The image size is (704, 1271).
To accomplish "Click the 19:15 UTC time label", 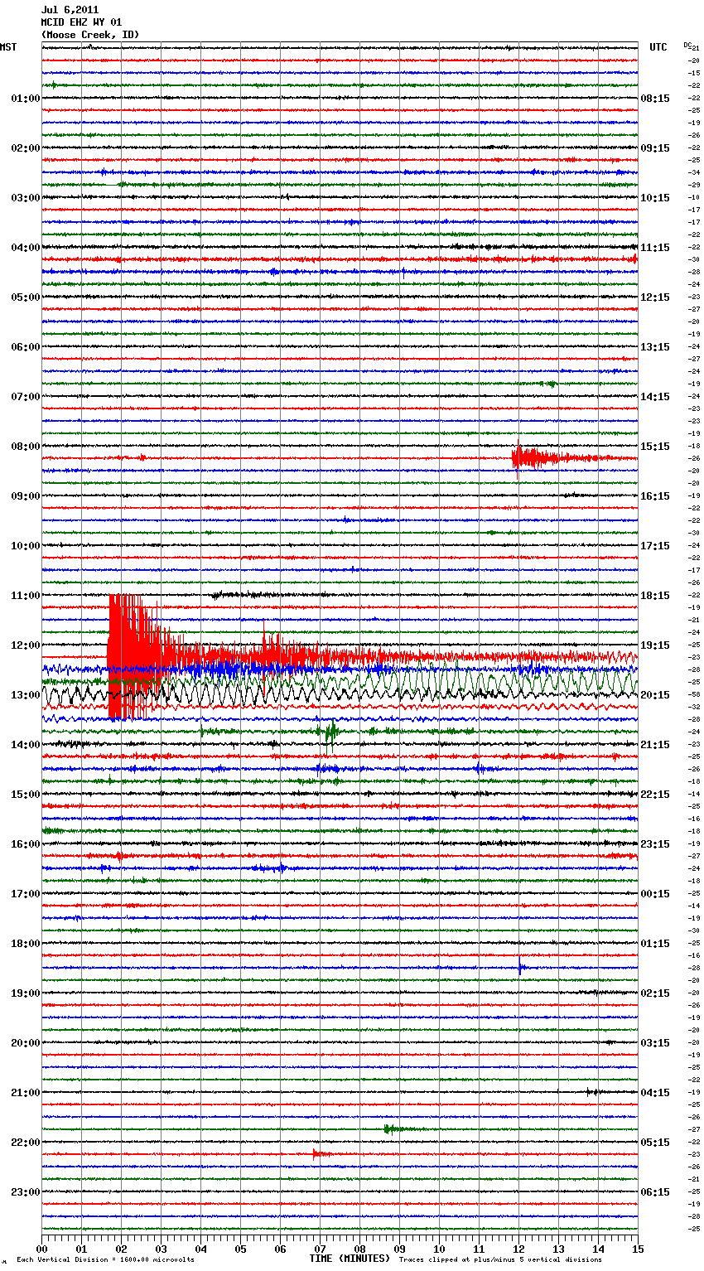I will pos(655,645).
